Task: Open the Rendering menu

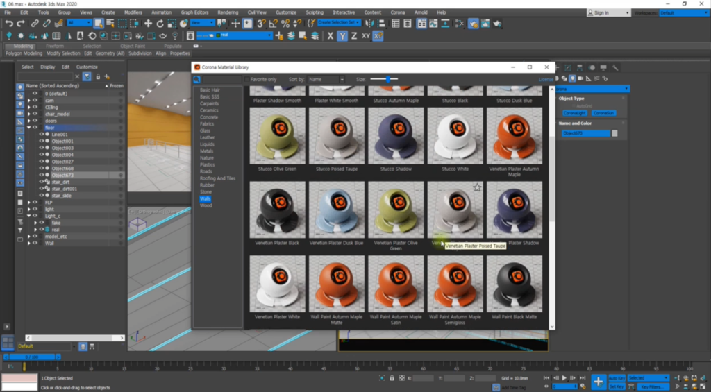Action: (228, 12)
